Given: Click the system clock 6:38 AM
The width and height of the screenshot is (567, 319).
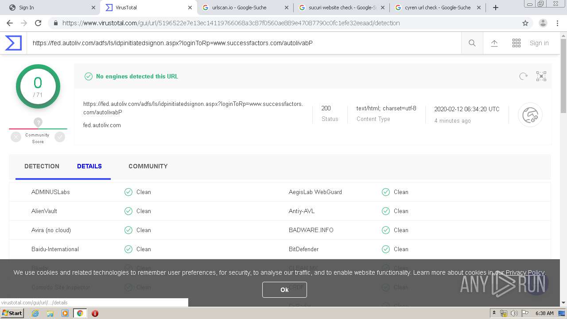Looking at the screenshot, I should 544,313.
